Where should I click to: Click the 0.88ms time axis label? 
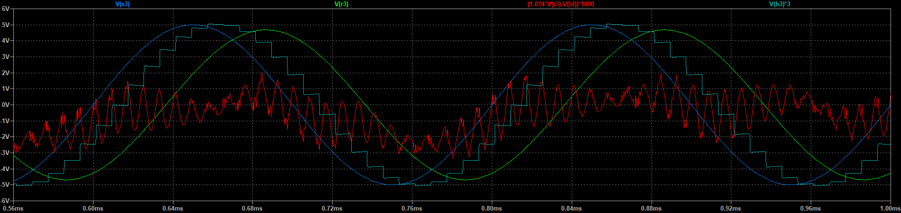[x=652, y=209]
